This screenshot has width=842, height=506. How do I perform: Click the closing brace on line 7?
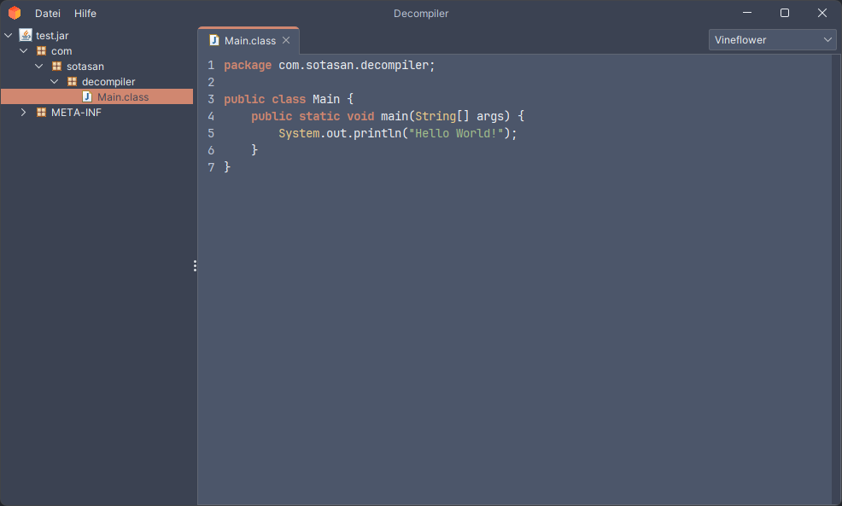(x=227, y=167)
